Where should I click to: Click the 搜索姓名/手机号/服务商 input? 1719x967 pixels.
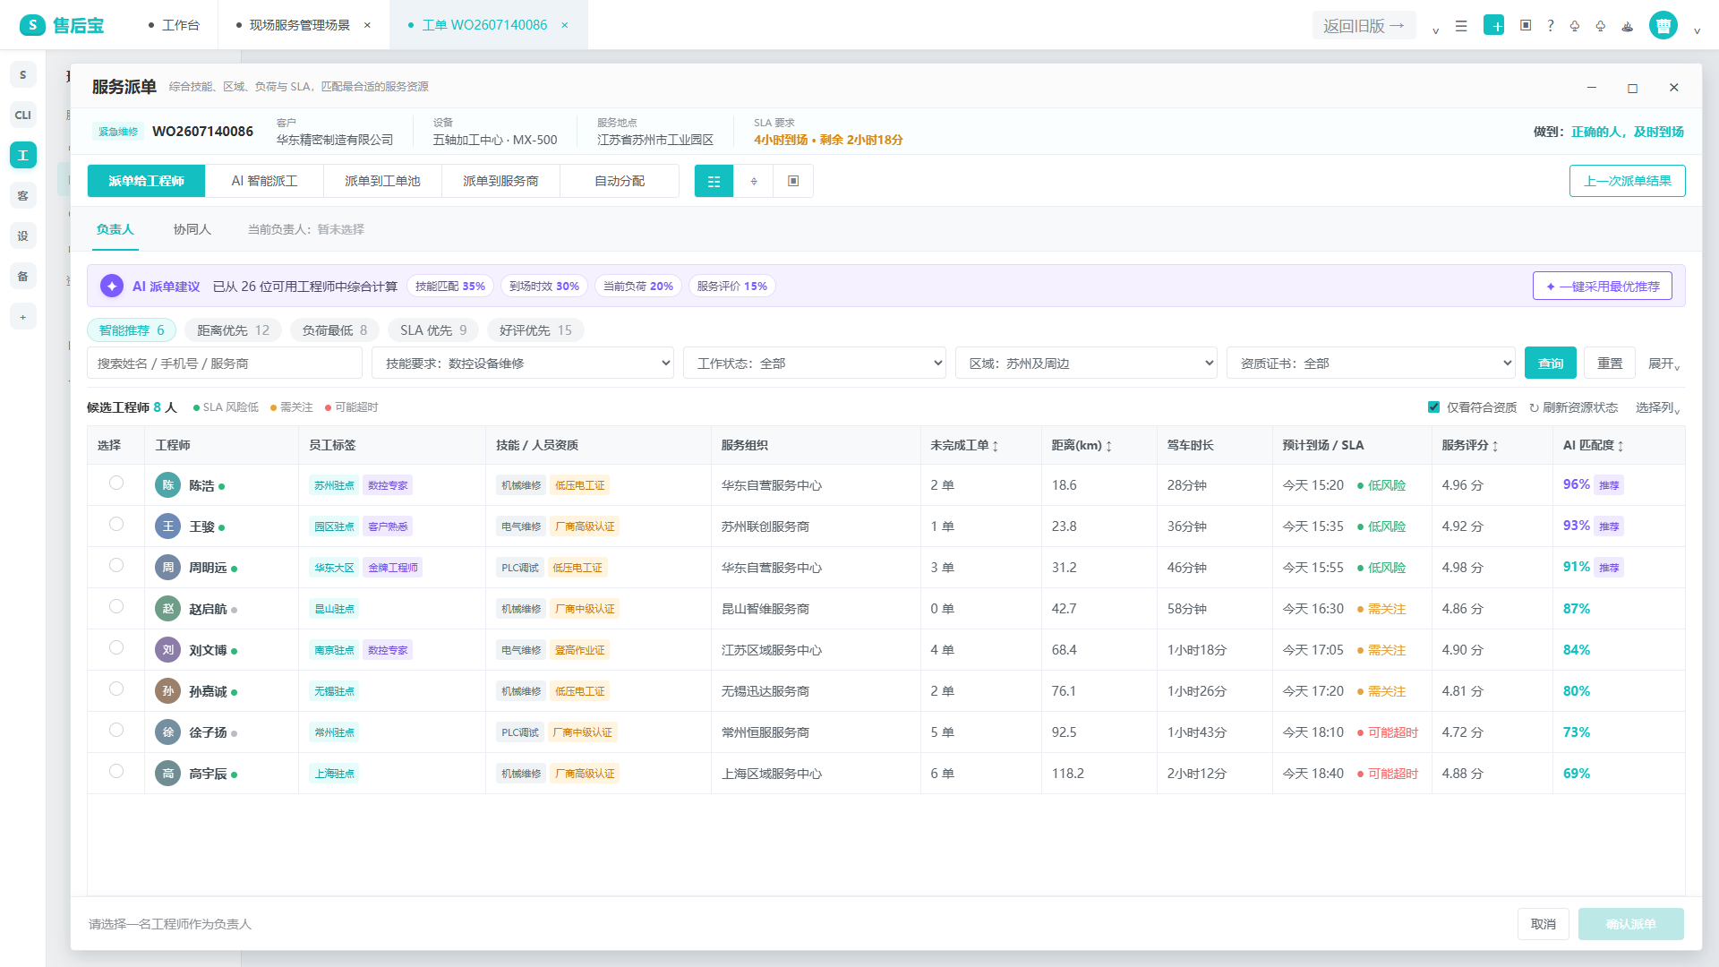(225, 364)
